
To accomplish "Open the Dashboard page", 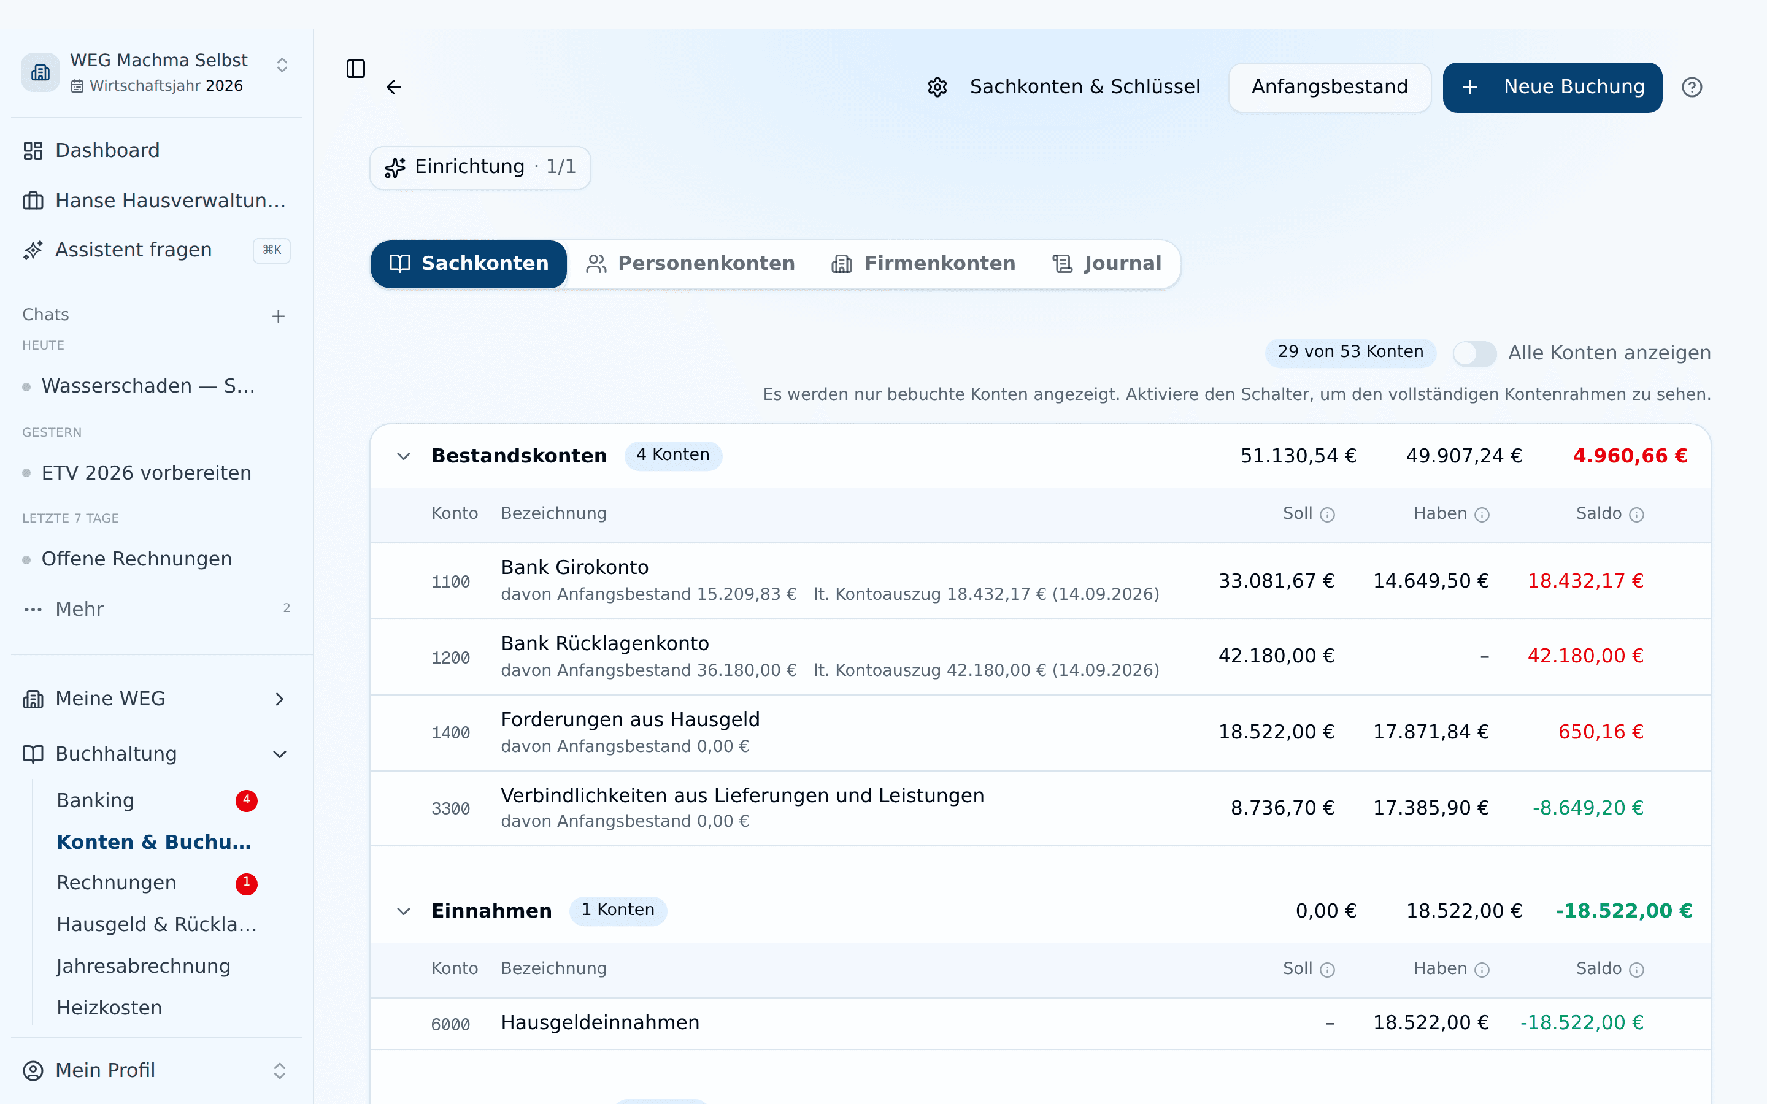I will click(x=156, y=150).
